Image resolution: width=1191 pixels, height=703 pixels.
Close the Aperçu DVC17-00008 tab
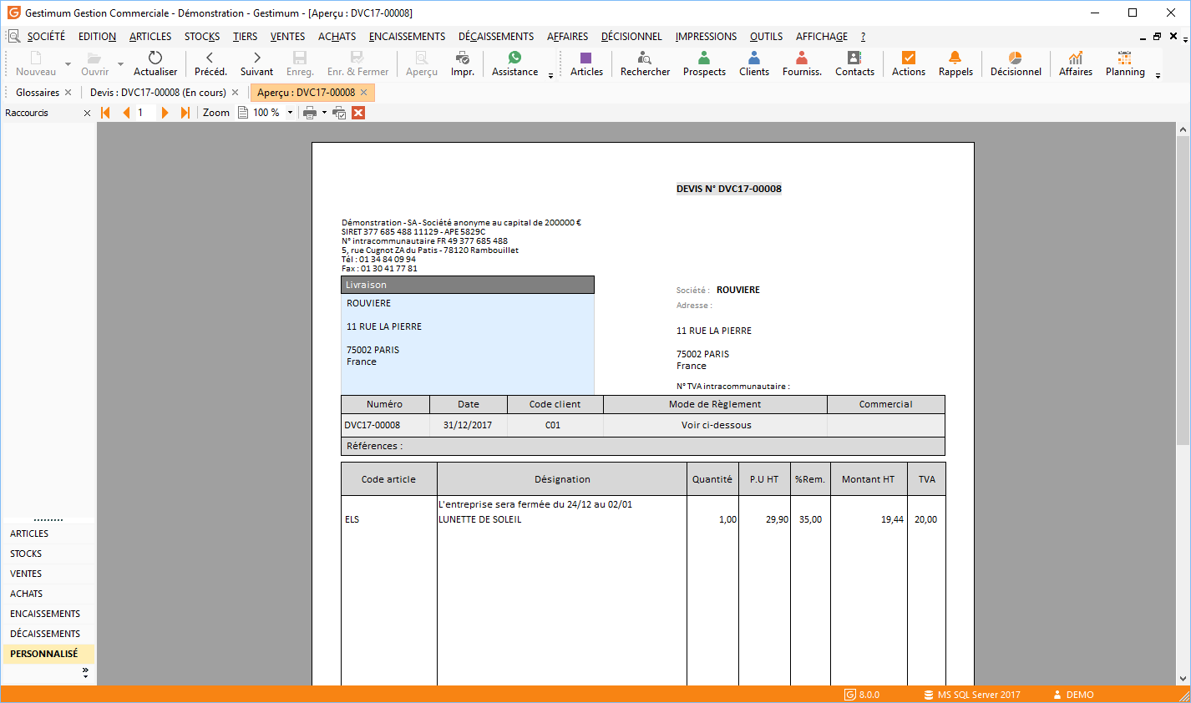[x=363, y=93]
